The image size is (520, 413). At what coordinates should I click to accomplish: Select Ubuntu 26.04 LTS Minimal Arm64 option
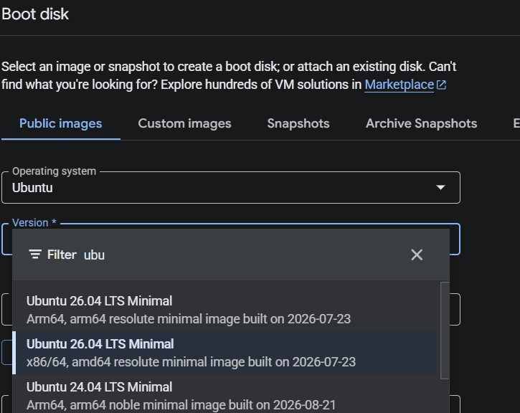[x=224, y=310]
